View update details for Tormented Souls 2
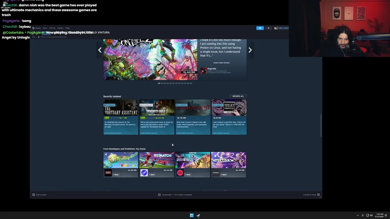Viewport: 390px width, 219px height. point(149,133)
